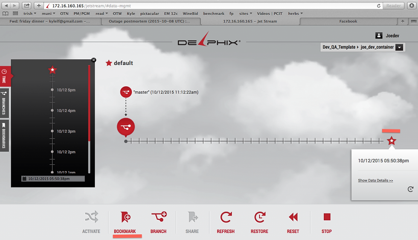Image resolution: width=418 pixels, height=240 pixels.
Task: Go forward with browser forward arrow
Action: [x=15, y=6]
